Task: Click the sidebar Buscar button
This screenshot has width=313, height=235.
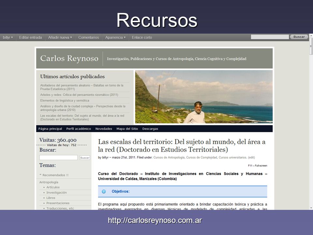Action: [85, 158]
